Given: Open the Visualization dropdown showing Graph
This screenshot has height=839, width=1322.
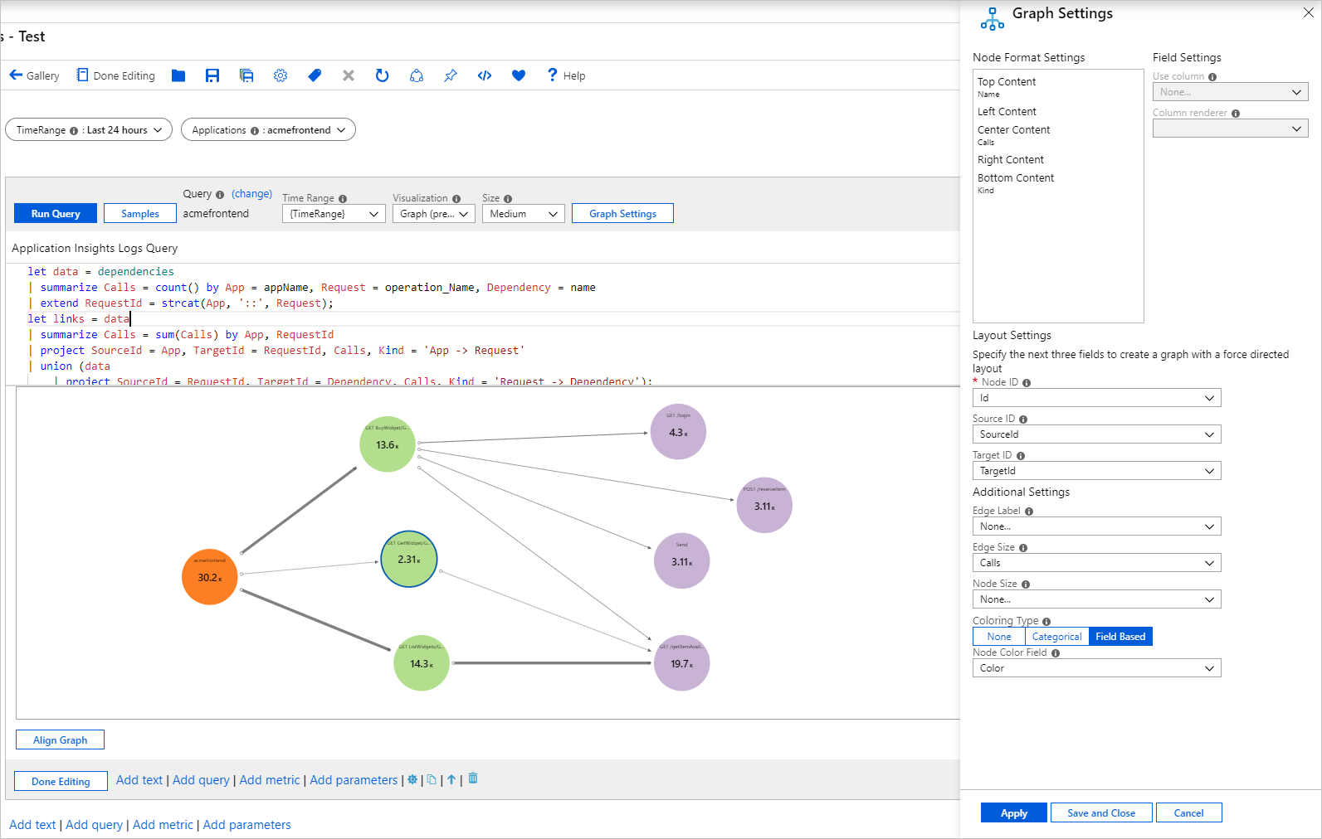Looking at the screenshot, I should [433, 214].
